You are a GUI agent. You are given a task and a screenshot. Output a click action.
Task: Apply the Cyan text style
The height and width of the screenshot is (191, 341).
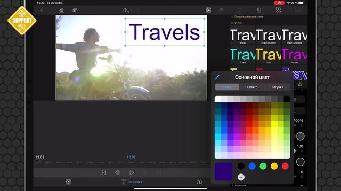(x=243, y=55)
